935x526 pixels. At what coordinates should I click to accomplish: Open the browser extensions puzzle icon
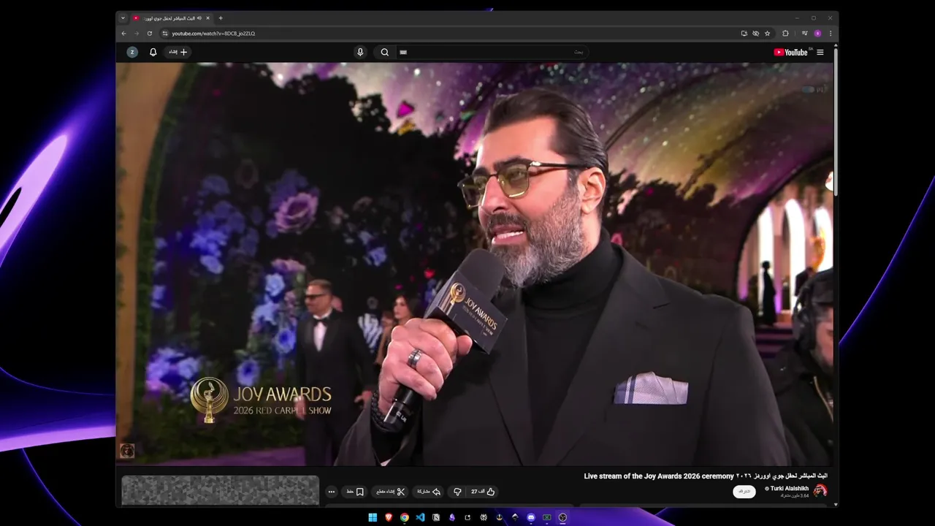pos(785,33)
